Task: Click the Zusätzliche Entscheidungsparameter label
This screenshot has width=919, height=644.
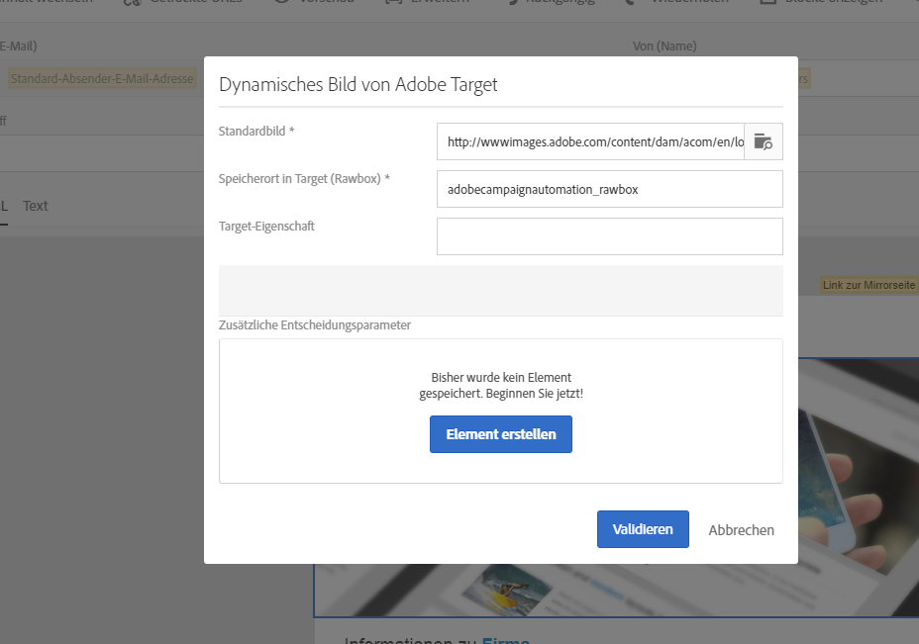Action: coord(315,324)
